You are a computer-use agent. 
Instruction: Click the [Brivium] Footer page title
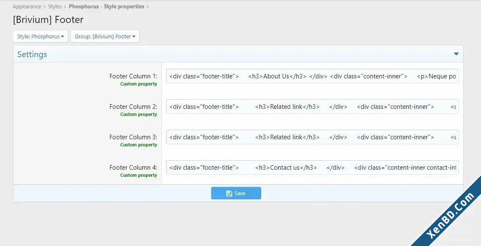[48, 20]
